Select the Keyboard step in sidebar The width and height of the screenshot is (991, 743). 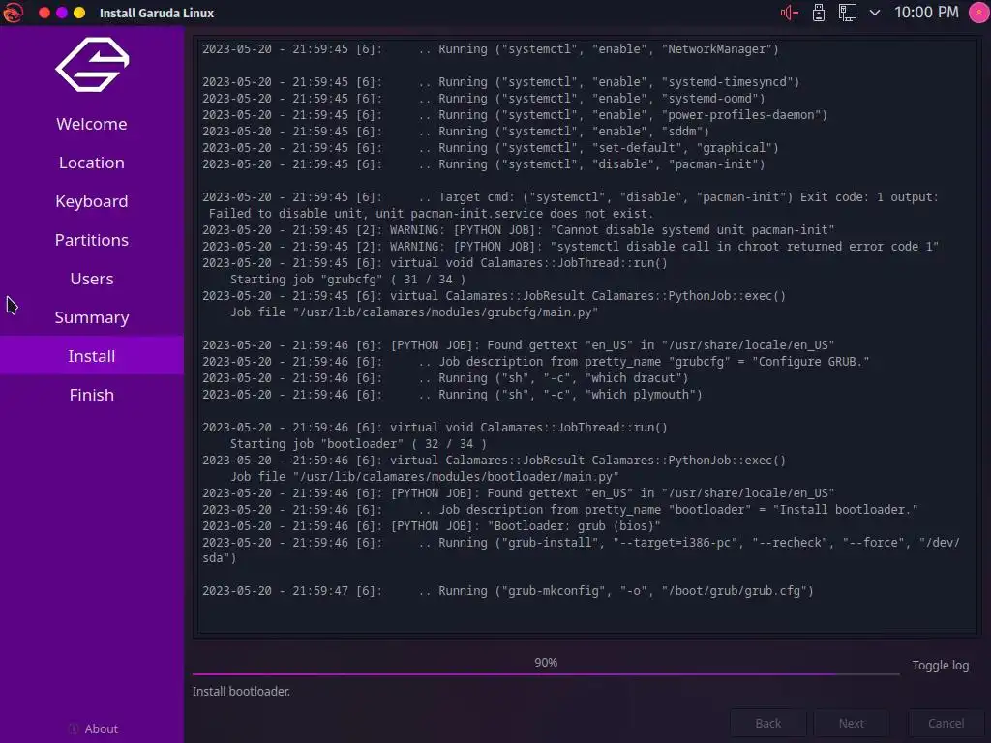pyautogui.click(x=92, y=201)
